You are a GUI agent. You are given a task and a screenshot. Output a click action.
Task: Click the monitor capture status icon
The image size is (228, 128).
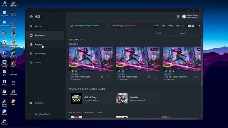[x=72, y=26]
